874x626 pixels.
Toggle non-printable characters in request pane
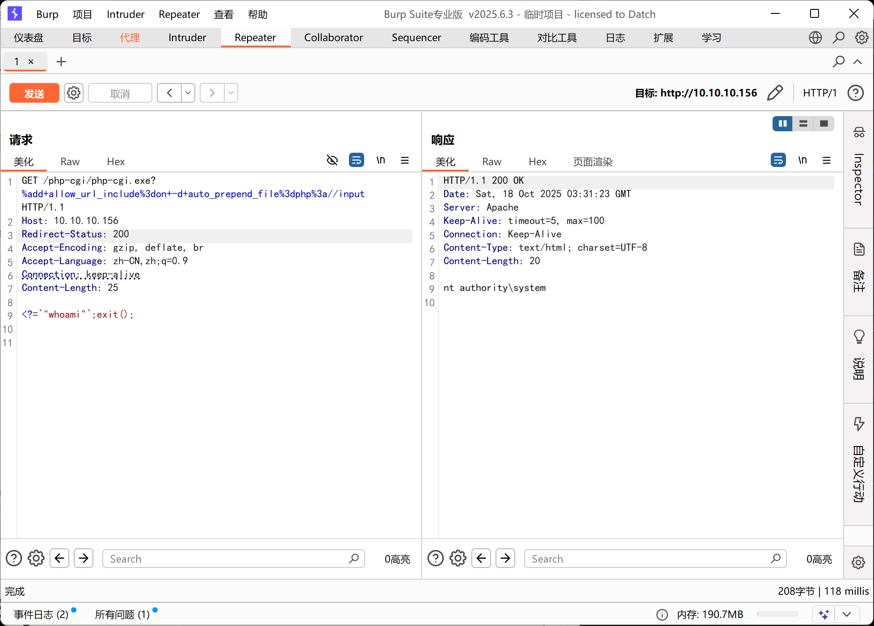[381, 160]
